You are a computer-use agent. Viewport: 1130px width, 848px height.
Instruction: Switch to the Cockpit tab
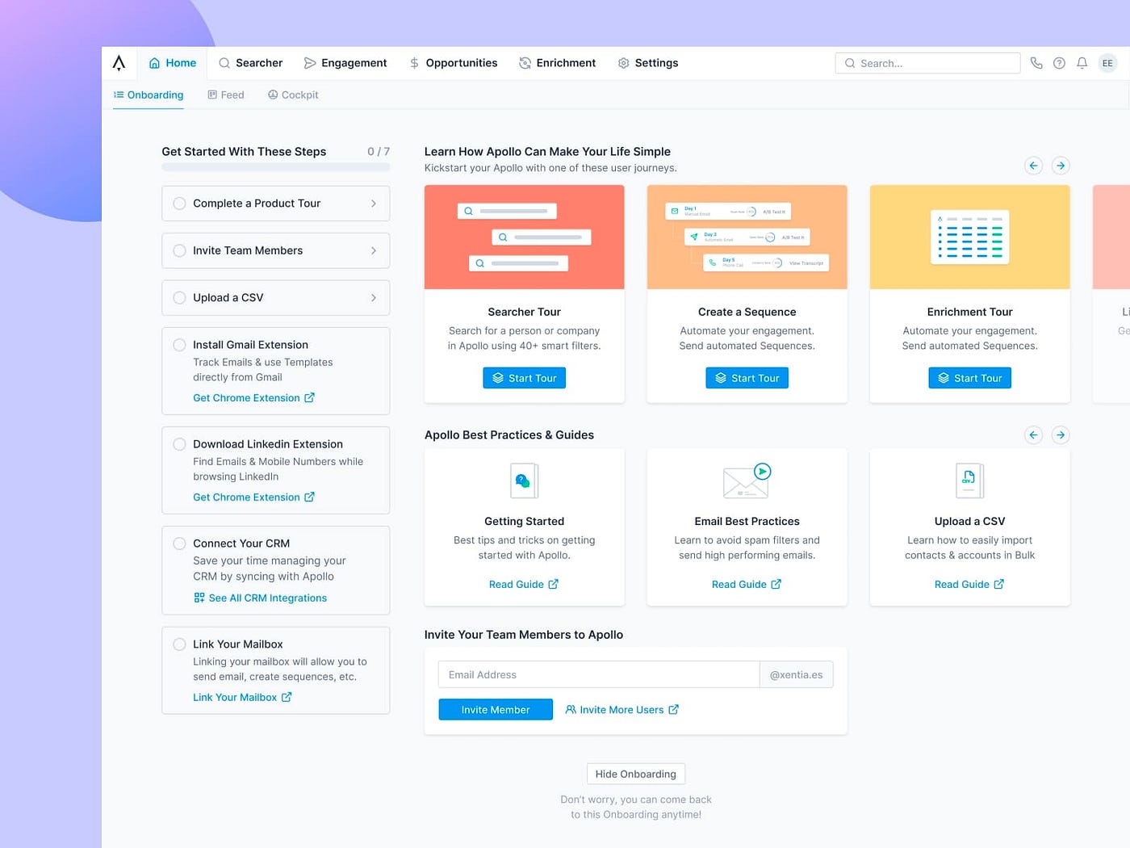click(293, 95)
